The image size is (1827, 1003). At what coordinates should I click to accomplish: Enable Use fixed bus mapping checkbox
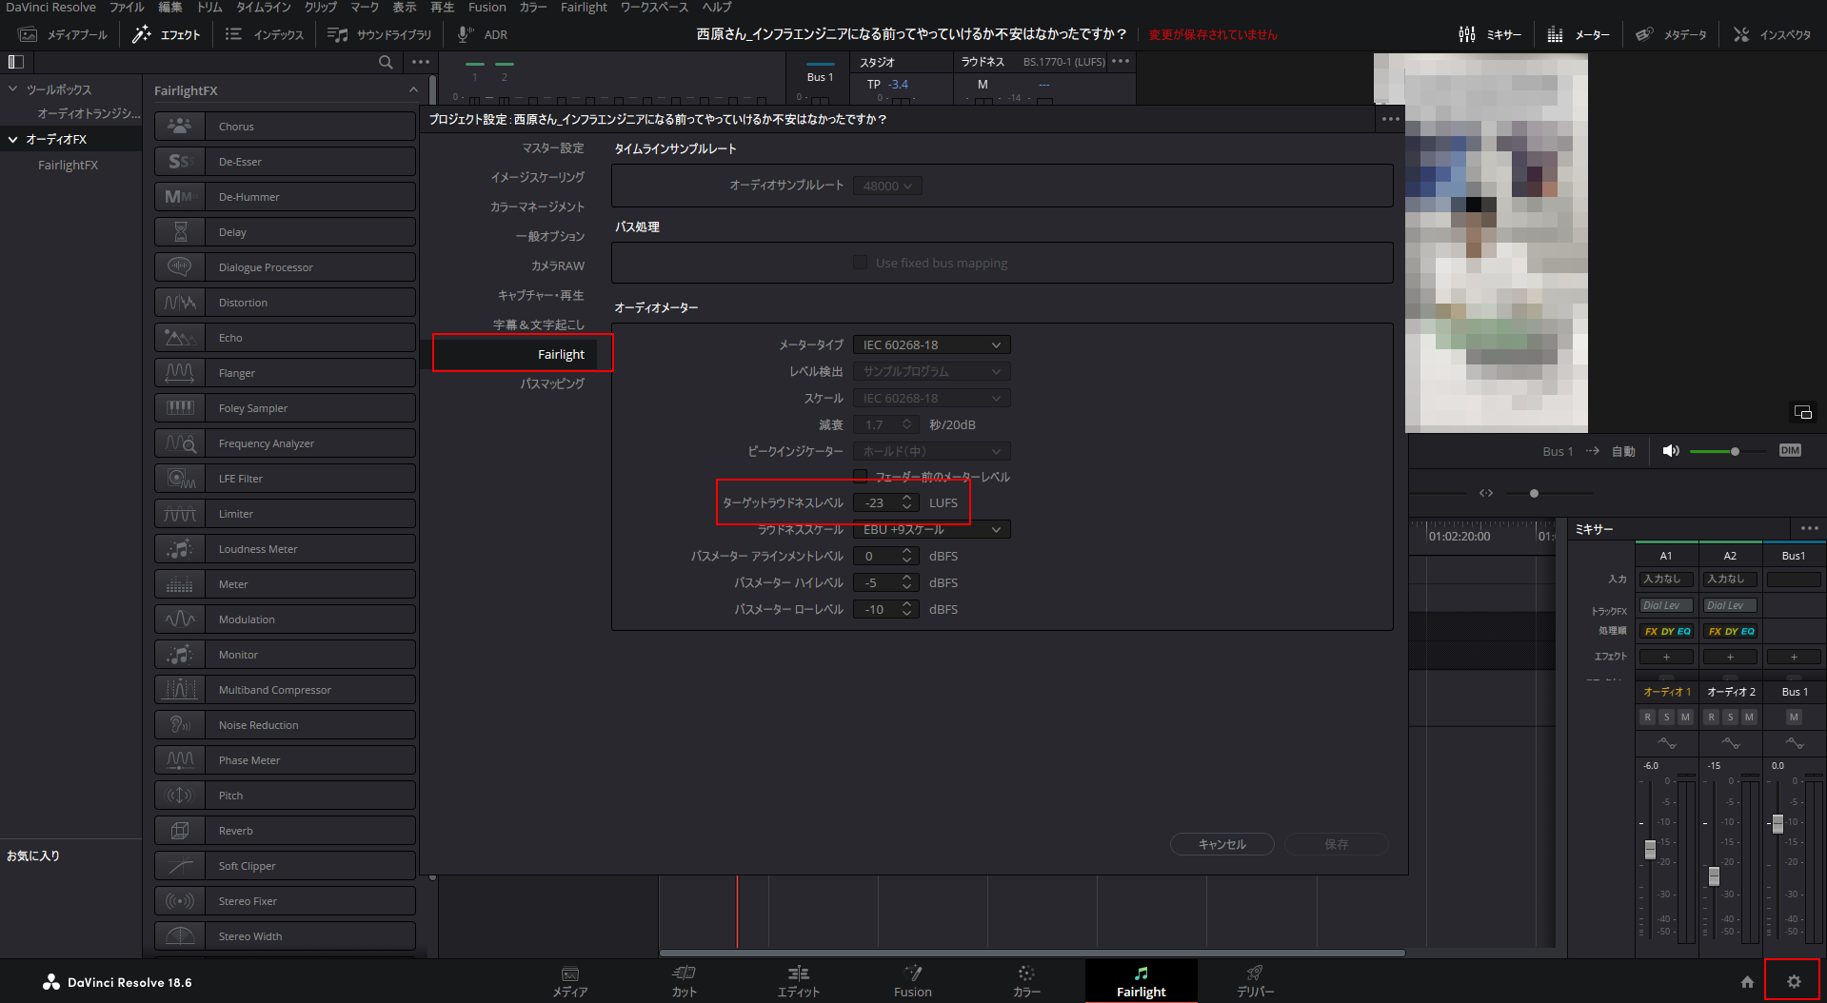pyautogui.click(x=861, y=263)
